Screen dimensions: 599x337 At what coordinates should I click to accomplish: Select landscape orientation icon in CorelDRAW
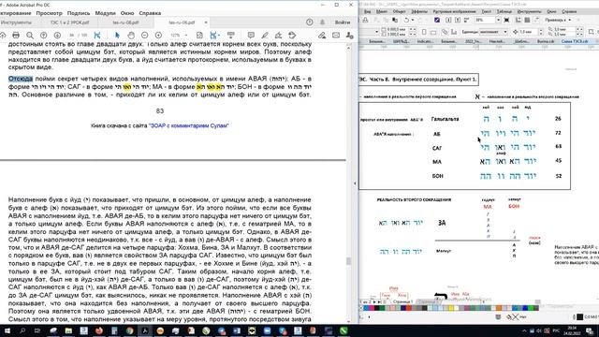[433, 32]
